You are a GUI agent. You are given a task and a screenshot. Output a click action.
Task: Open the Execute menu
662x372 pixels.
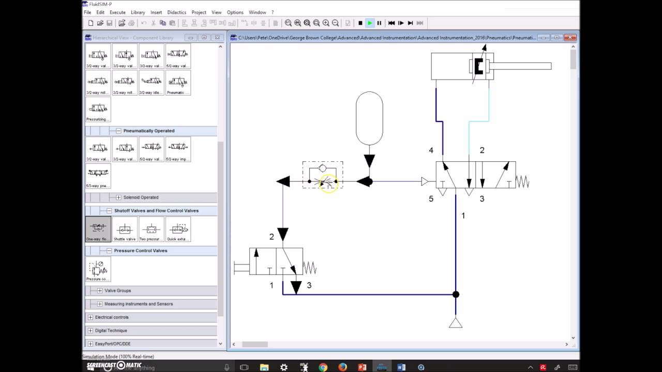(x=117, y=12)
